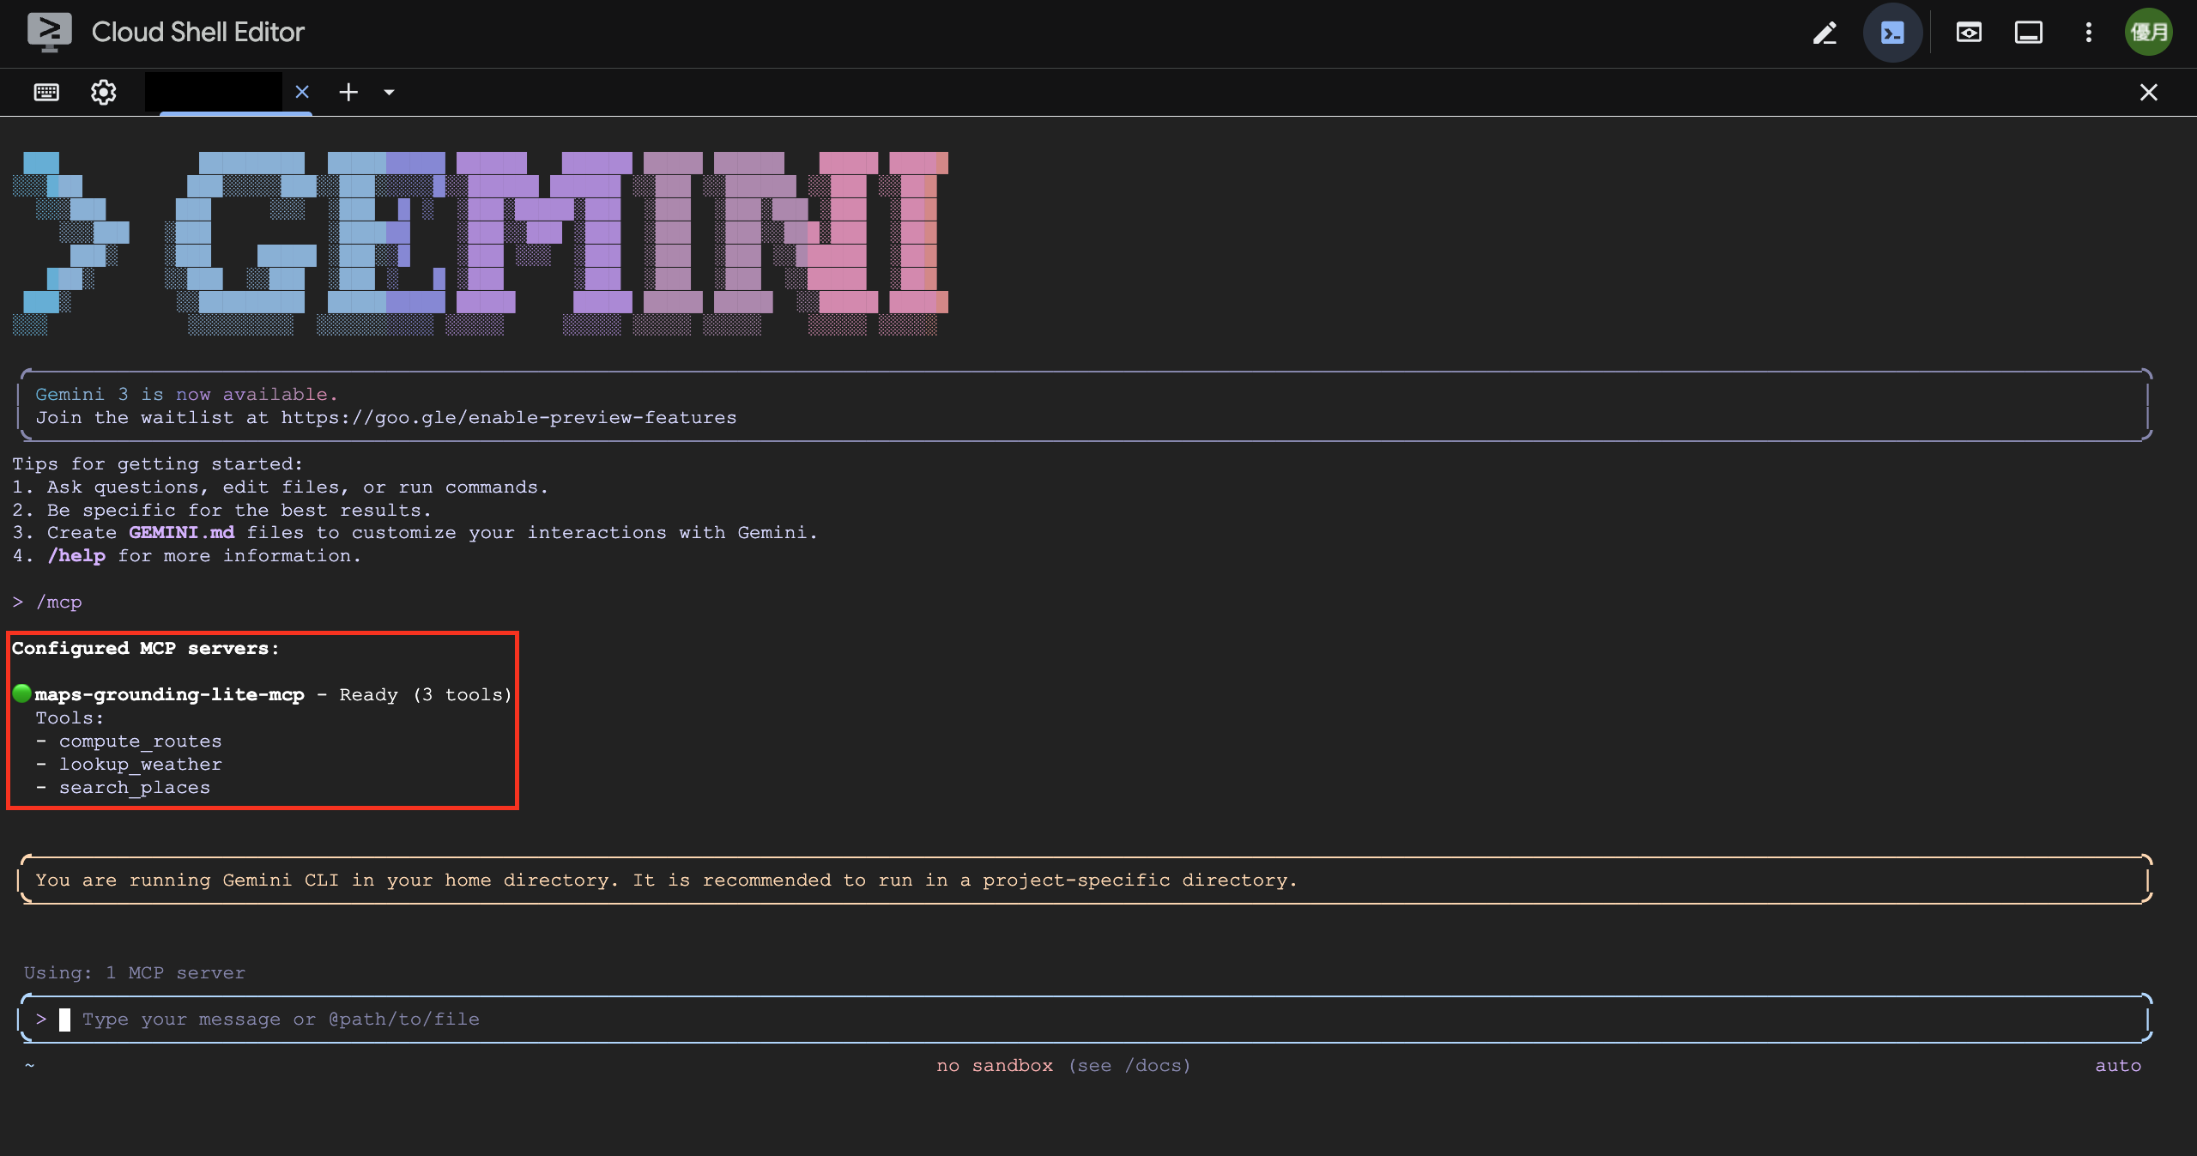Click the Cloud Shell logo icon

coord(49,33)
